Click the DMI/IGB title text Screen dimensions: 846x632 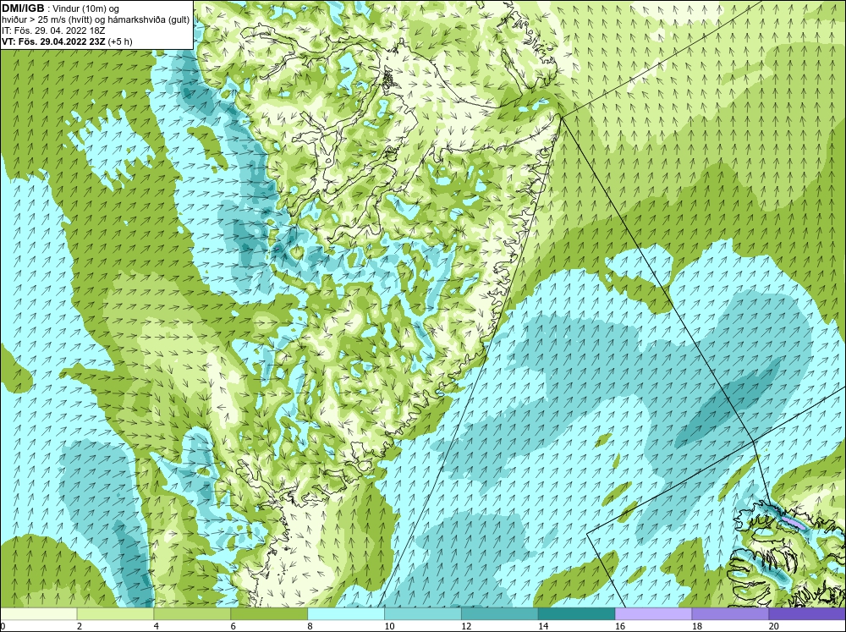click(x=23, y=8)
